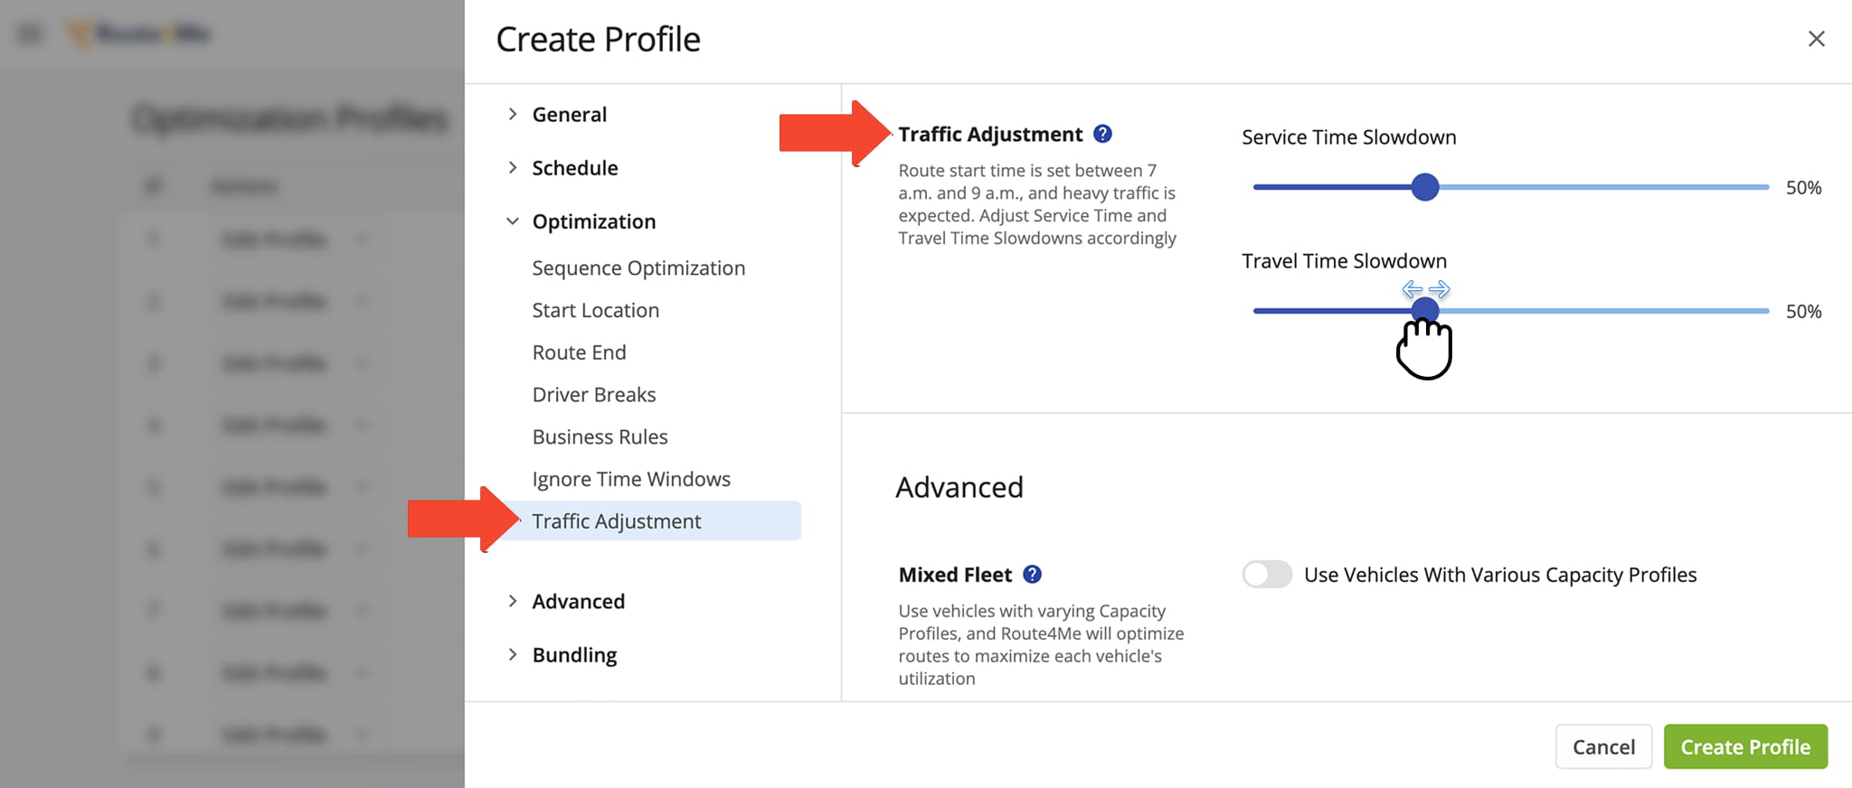Image resolution: width=1852 pixels, height=788 pixels.
Task: Expand the Advanced section in sidebar
Action: tap(578, 602)
